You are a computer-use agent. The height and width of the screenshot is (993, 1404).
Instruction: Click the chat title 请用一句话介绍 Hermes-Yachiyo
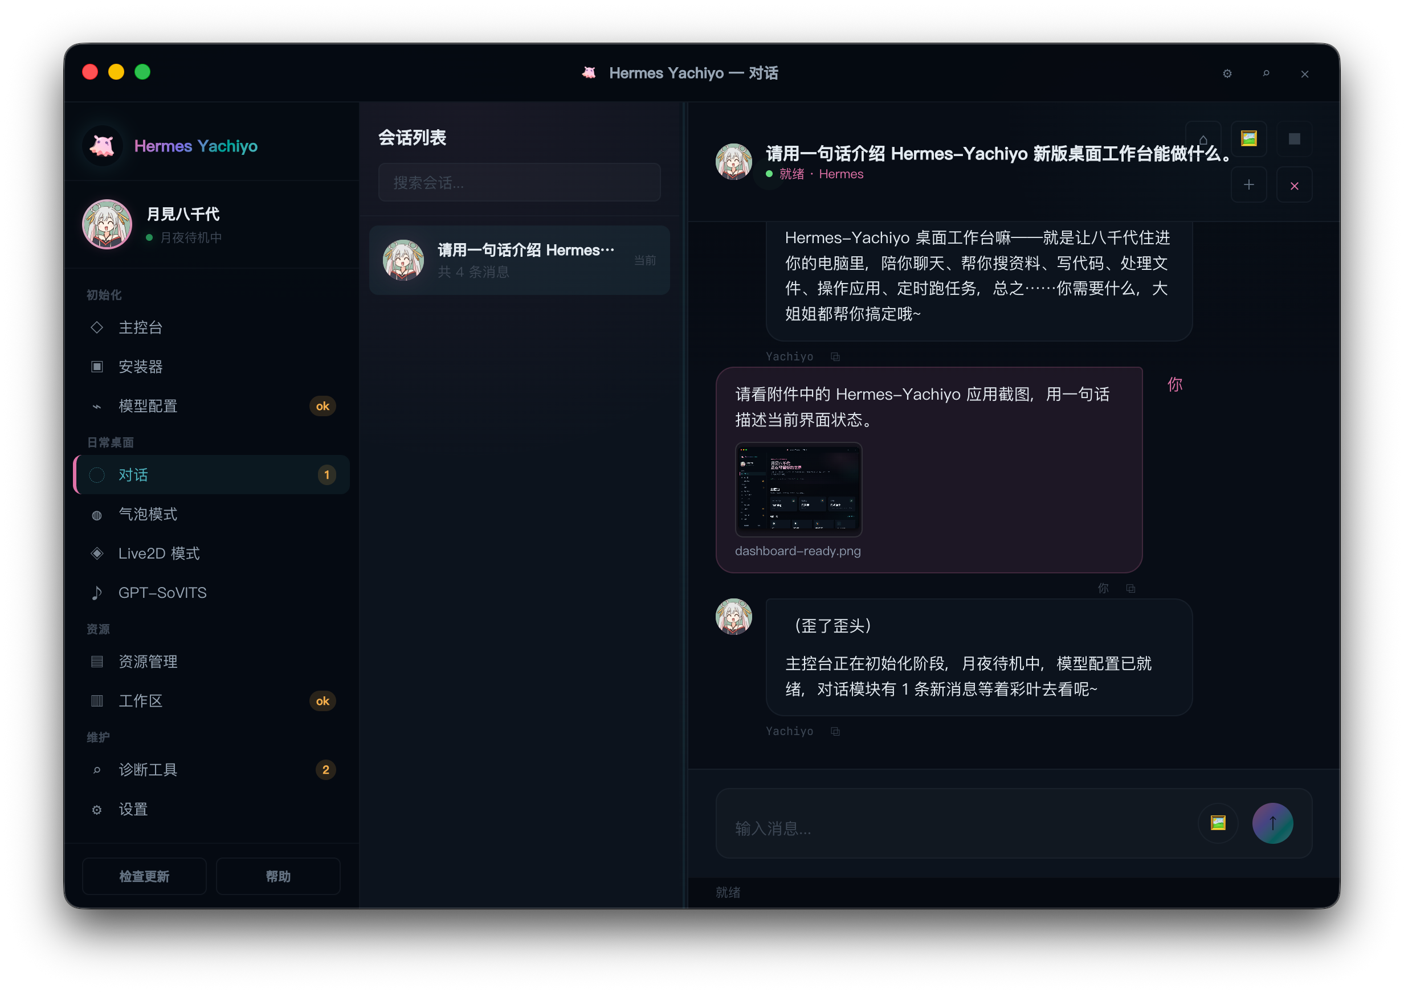coord(998,154)
